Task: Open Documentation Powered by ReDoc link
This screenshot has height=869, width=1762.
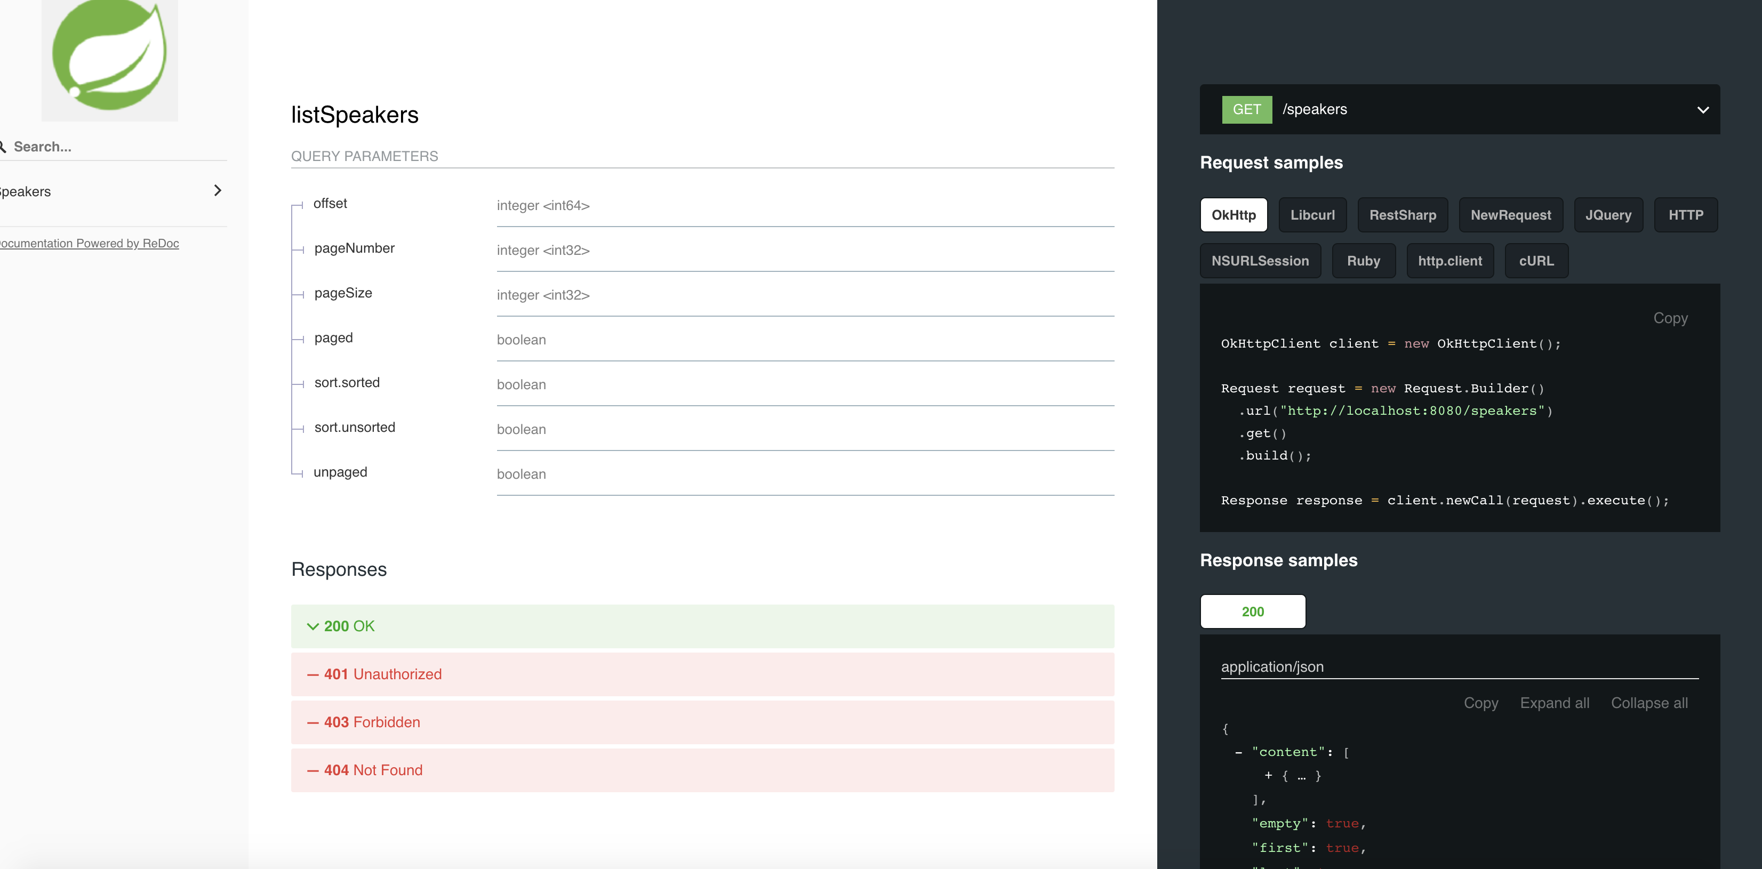Action: [89, 244]
